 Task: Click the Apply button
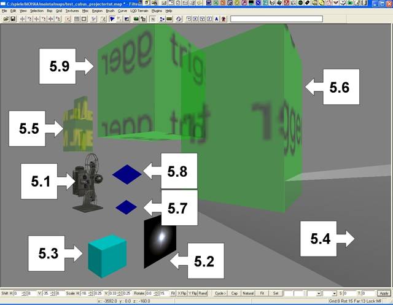(x=384, y=293)
